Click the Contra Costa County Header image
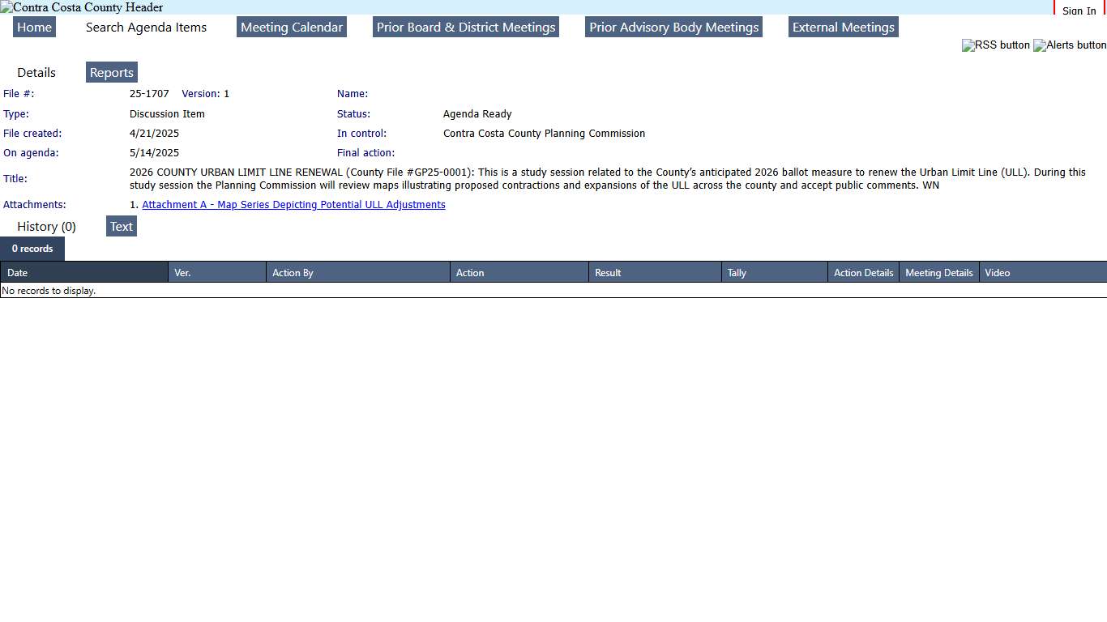 pyautogui.click(x=82, y=7)
